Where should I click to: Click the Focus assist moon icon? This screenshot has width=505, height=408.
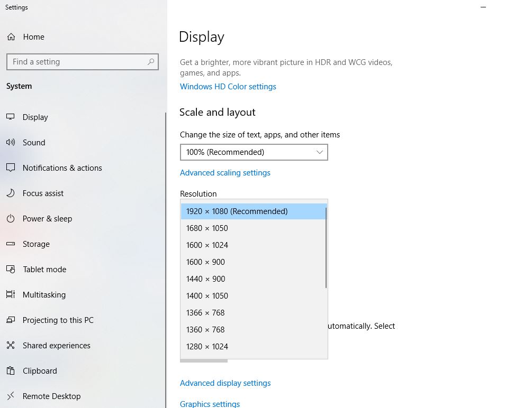(x=11, y=193)
